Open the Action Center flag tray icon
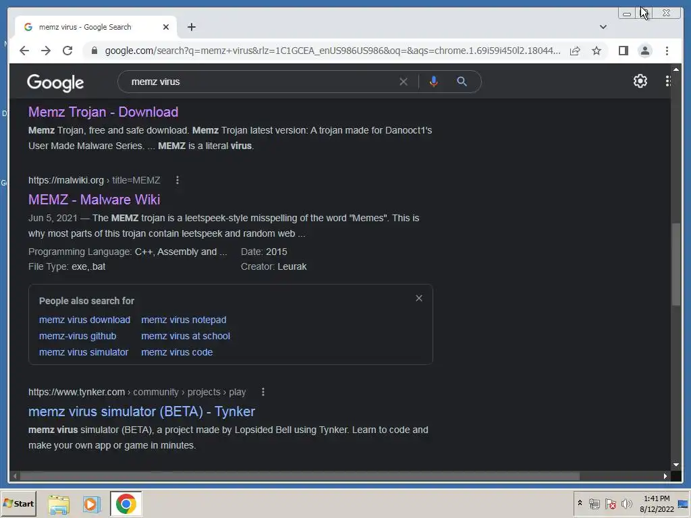691x518 pixels. [610, 503]
